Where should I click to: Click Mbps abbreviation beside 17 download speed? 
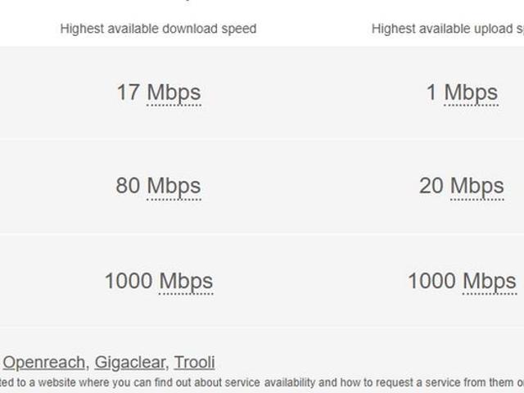click(x=174, y=93)
